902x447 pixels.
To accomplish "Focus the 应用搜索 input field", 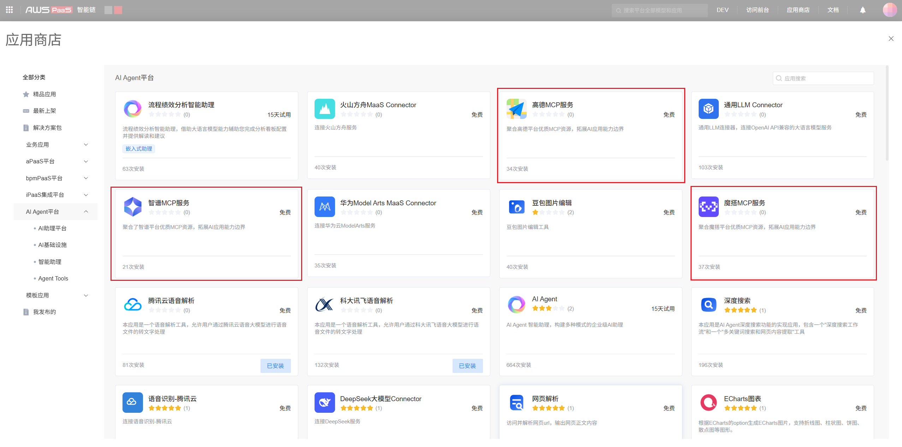I will (823, 78).
